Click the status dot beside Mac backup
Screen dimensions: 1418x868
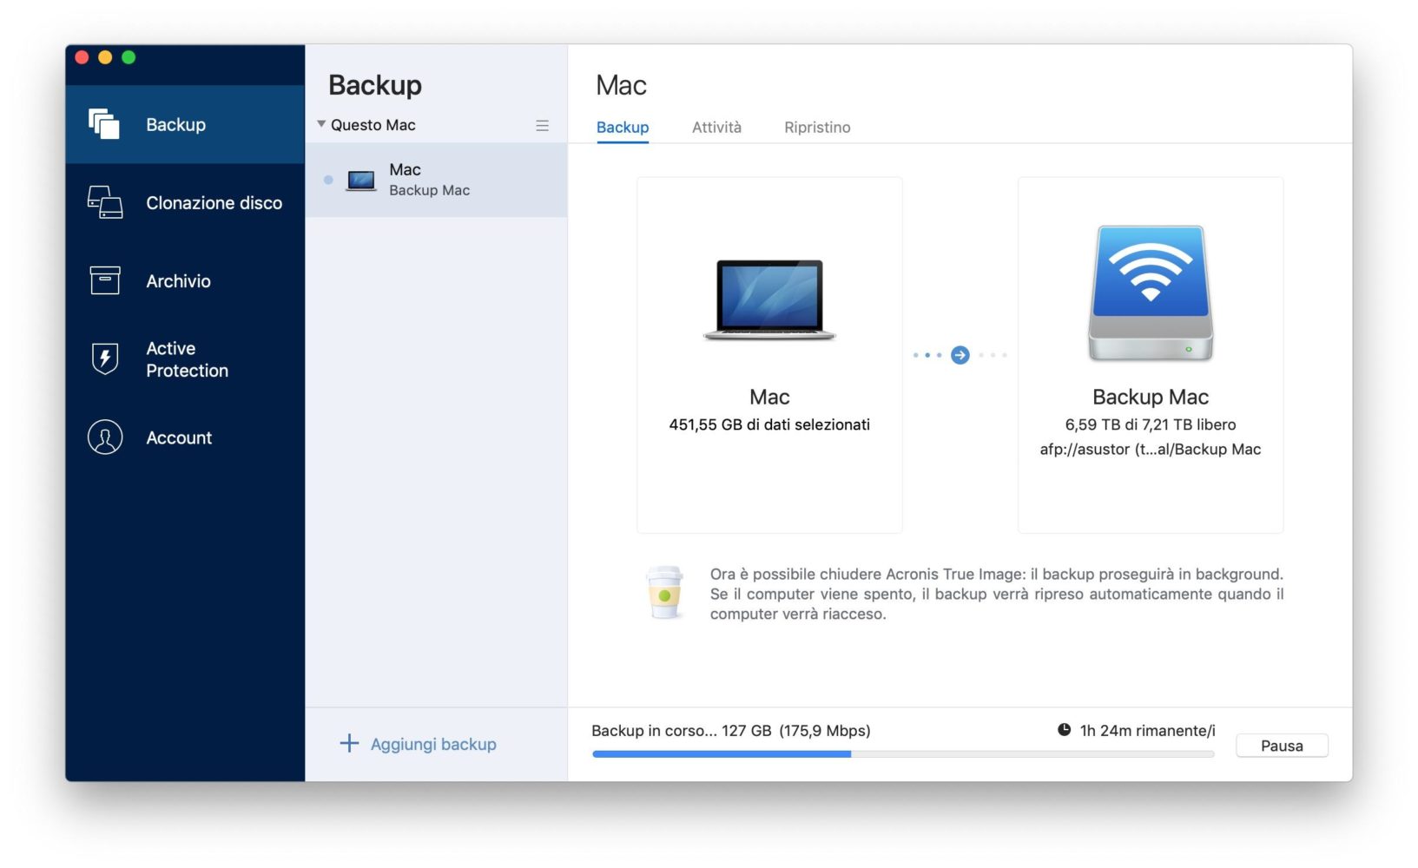(328, 180)
